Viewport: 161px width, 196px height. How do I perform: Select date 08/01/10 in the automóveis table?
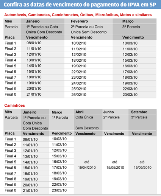click(x=34, y=43)
